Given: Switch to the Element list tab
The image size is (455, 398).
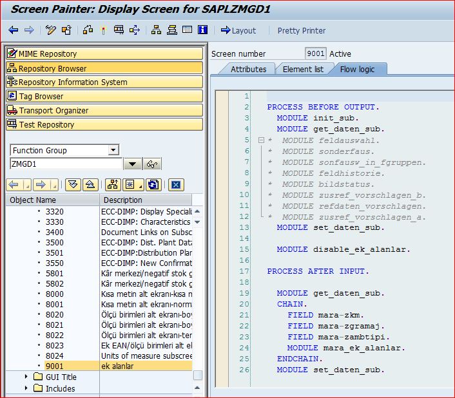Looking at the screenshot, I should click(303, 70).
